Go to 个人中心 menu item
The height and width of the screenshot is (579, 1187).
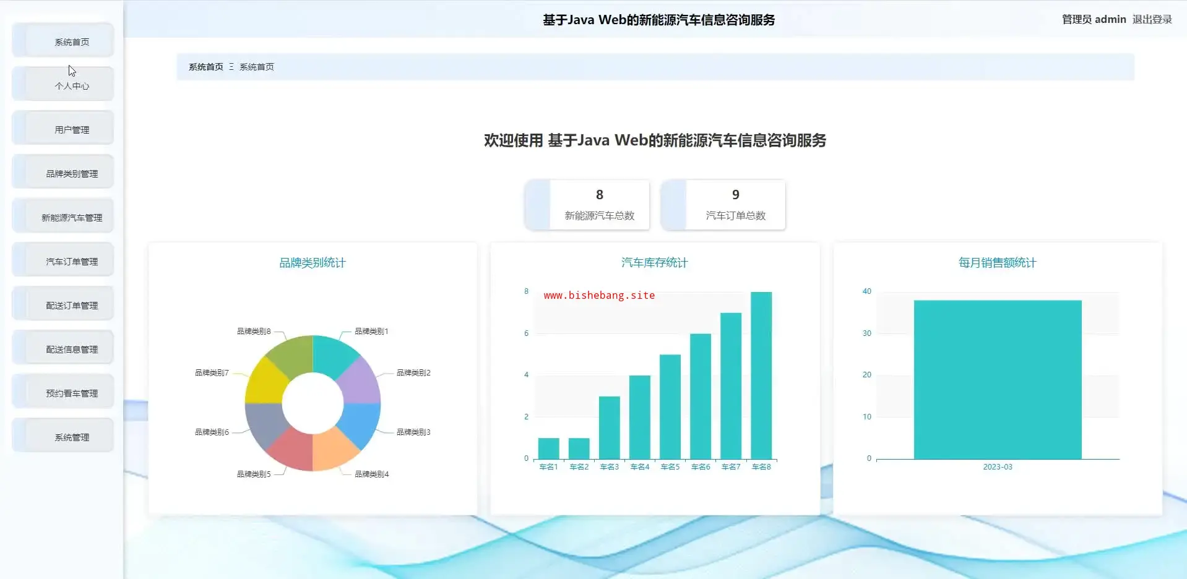coord(63,85)
